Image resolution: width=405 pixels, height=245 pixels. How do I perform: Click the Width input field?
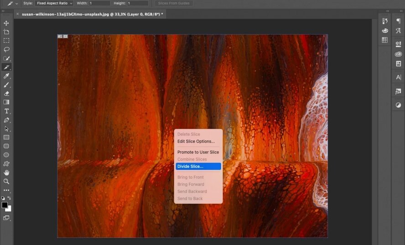point(99,3)
